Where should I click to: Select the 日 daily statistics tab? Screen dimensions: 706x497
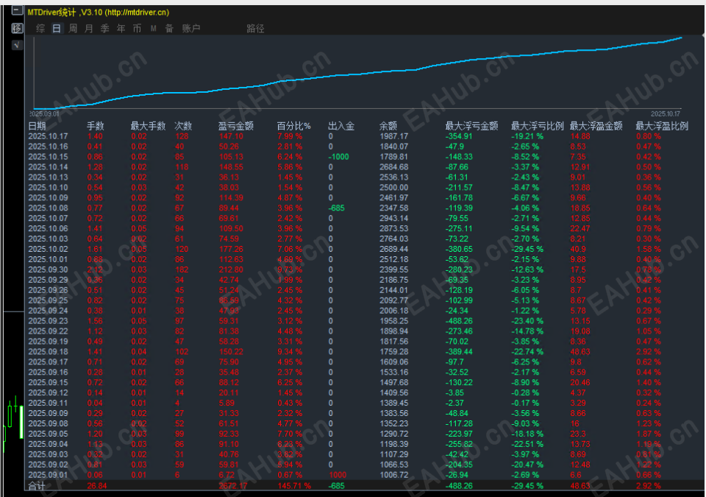coord(57,29)
